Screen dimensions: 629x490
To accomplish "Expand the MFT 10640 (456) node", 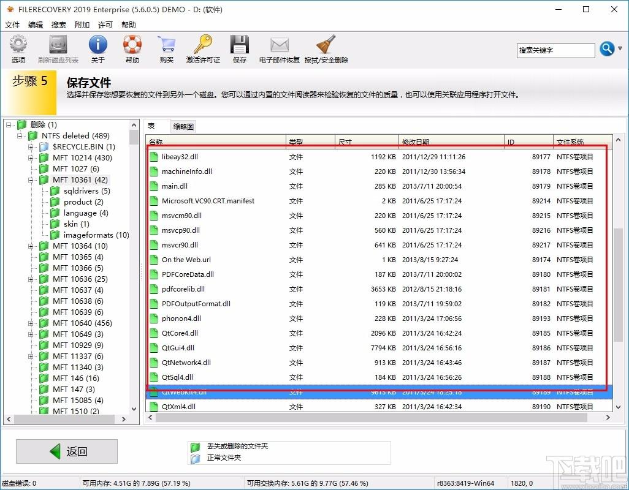I will [x=31, y=323].
